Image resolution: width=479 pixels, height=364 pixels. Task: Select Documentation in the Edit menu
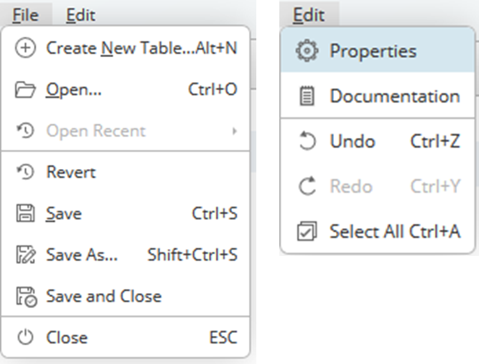[378, 96]
